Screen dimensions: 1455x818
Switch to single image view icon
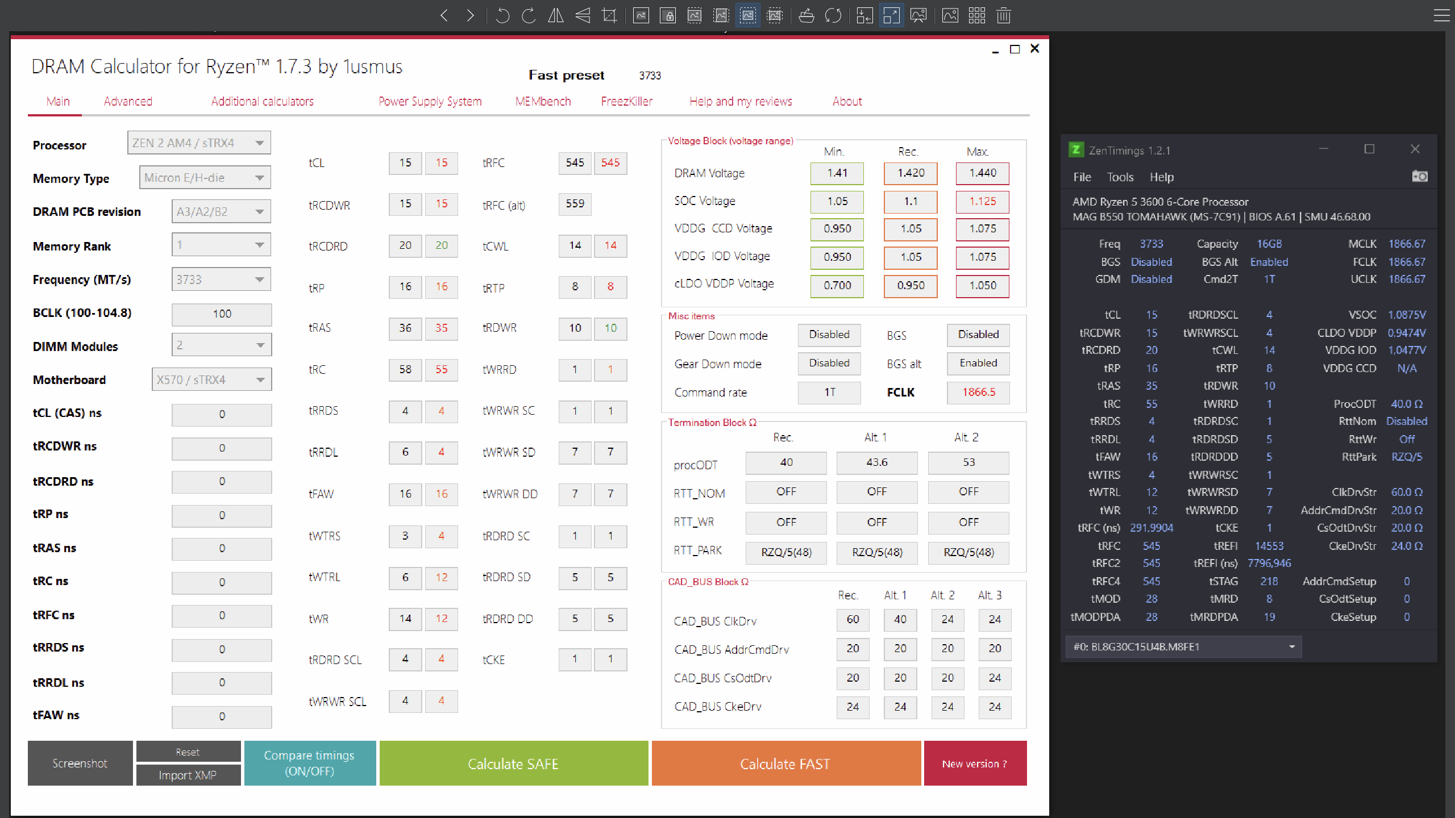(x=950, y=15)
